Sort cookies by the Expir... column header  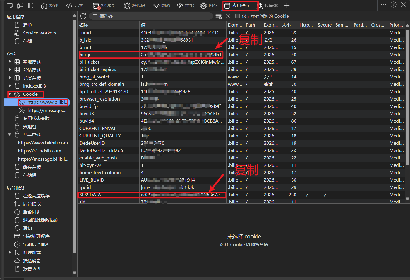click(x=271, y=25)
